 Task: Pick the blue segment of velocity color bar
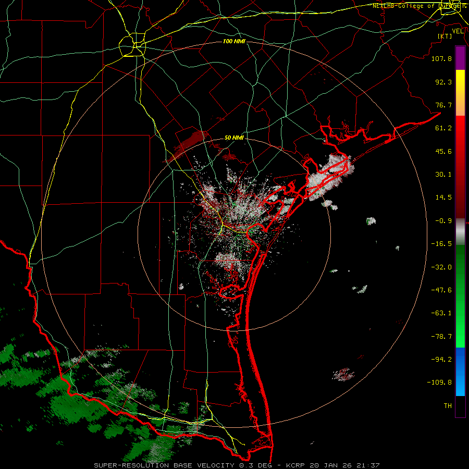460,372
